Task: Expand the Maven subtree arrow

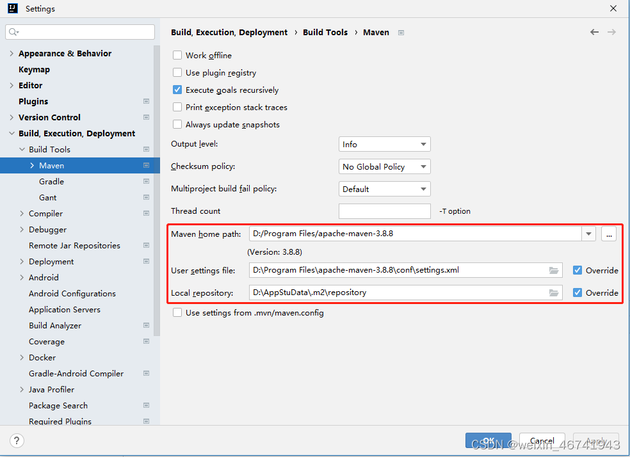Action: (x=32, y=165)
